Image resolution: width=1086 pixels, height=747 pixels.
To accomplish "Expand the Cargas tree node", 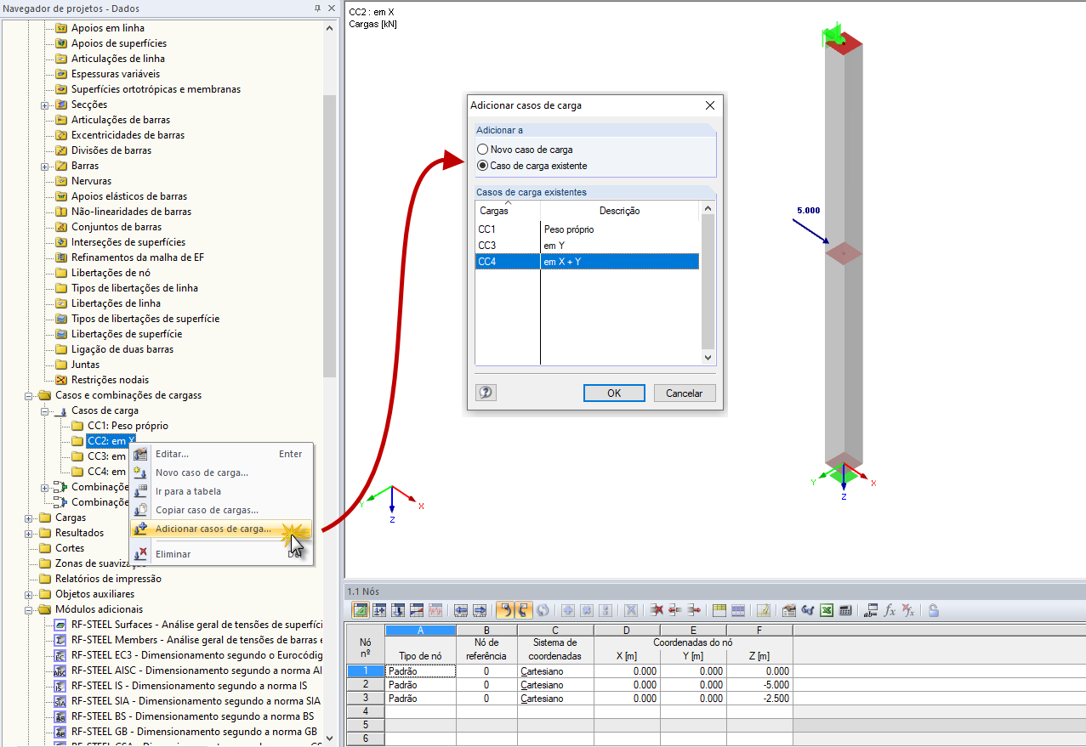I will (x=29, y=518).
